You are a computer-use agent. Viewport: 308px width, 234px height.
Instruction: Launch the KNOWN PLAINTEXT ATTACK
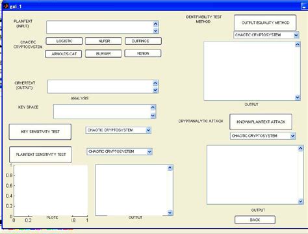[261, 122]
